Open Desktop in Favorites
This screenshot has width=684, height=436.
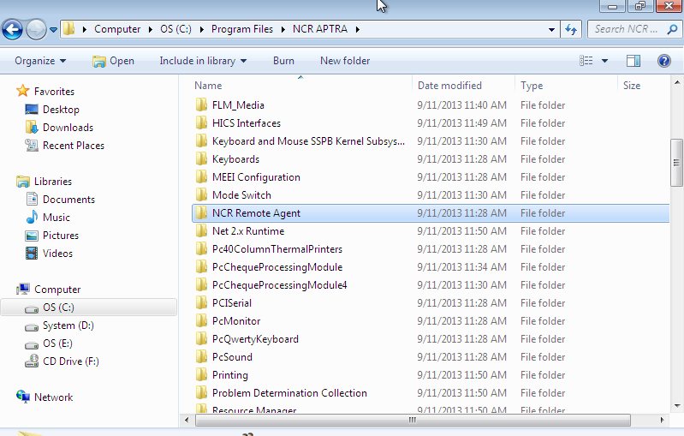[61, 110]
